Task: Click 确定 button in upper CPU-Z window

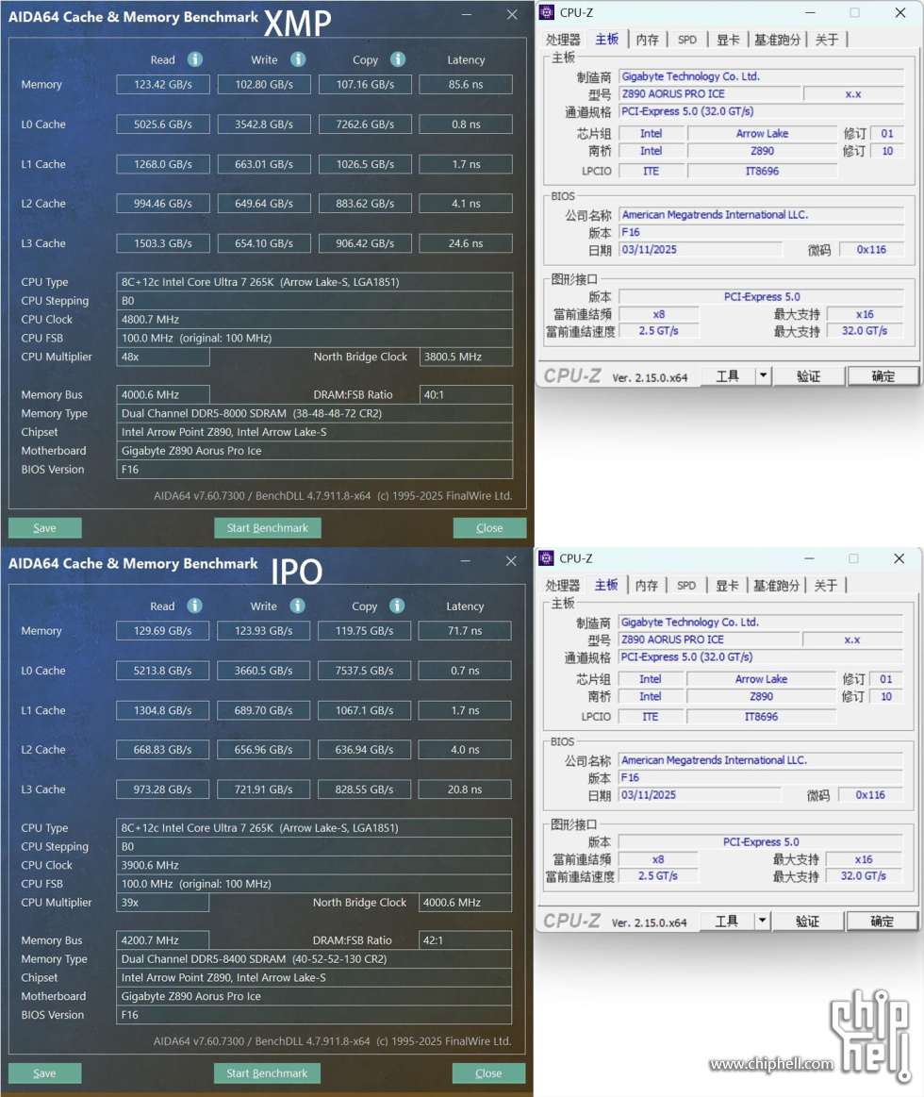Action: click(883, 376)
